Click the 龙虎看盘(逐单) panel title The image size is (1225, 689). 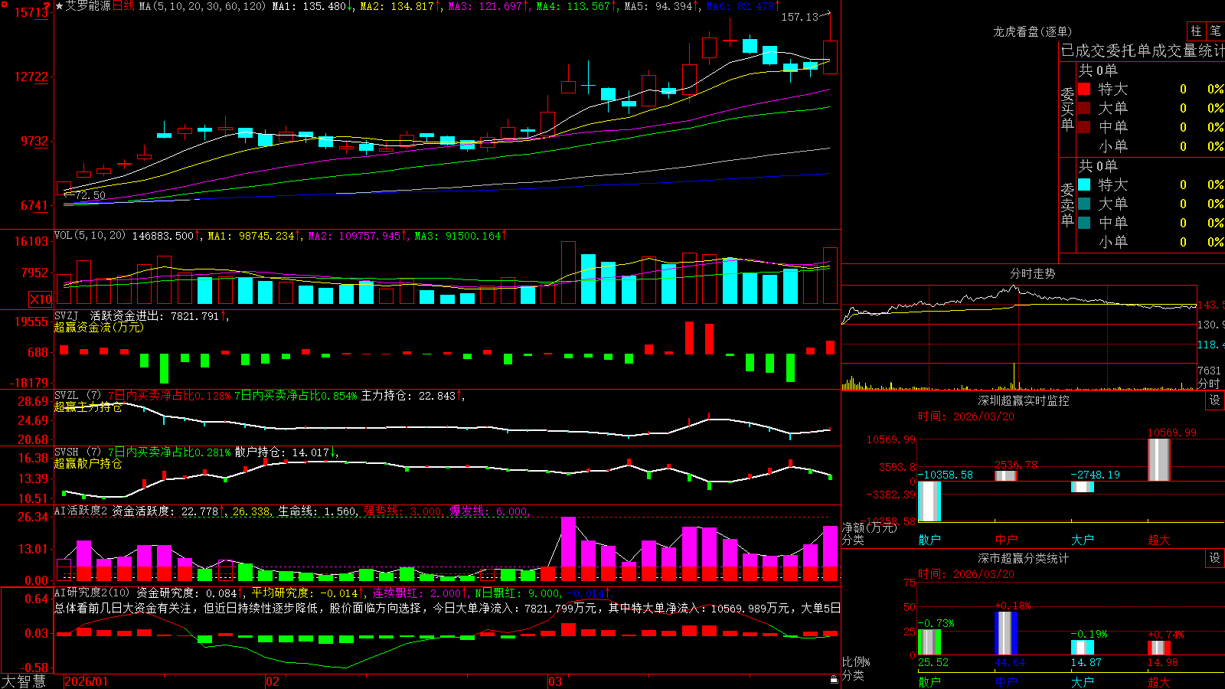point(1032,31)
